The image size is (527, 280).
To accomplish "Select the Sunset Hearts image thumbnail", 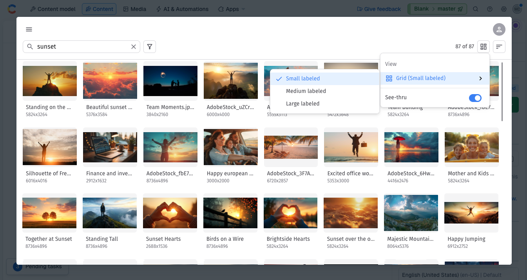I will coord(170,212).
